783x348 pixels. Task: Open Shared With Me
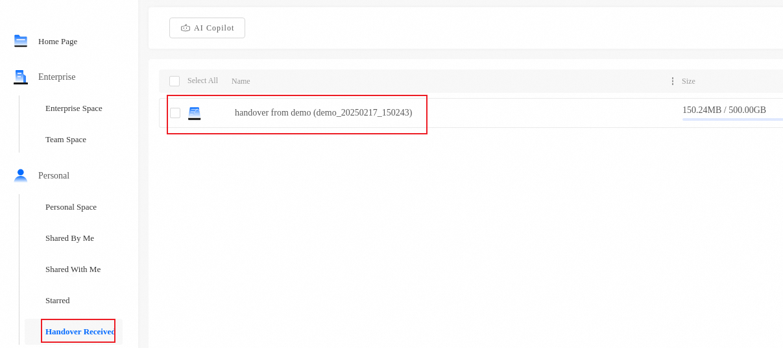pos(73,269)
